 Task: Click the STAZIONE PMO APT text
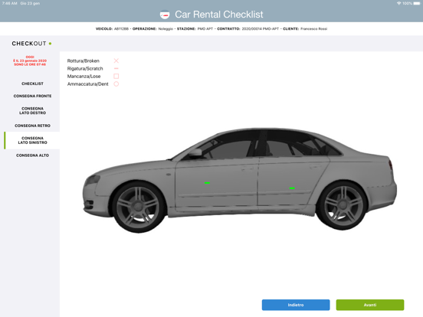(195, 29)
